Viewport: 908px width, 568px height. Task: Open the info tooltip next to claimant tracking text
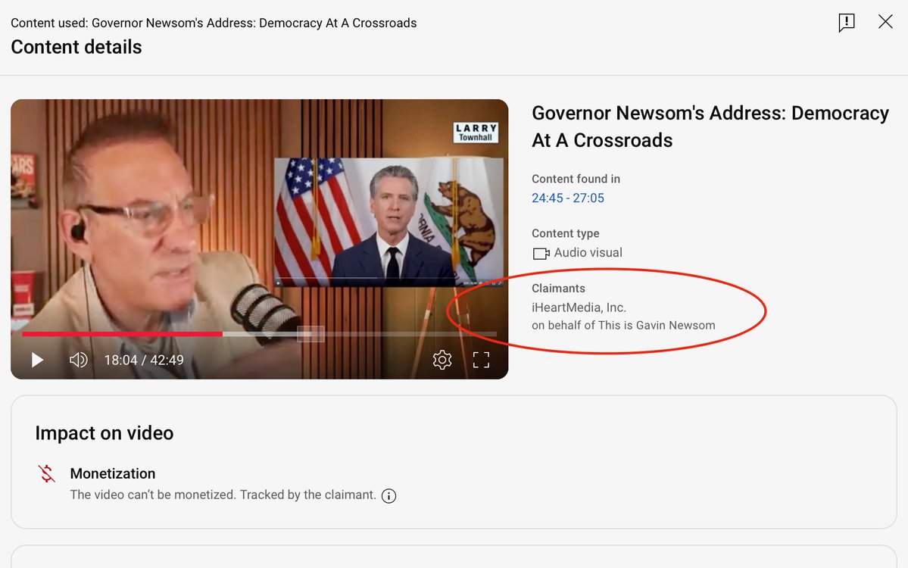388,496
